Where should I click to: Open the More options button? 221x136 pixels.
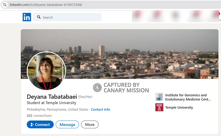pyautogui.click(x=90, y=124)
